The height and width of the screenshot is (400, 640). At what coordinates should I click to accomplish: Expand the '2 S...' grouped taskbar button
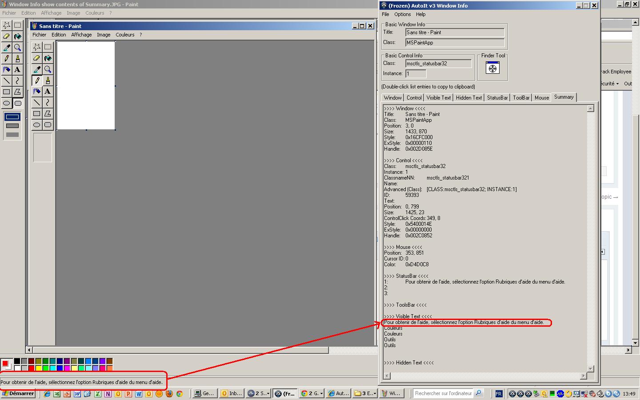coord(258,393)
